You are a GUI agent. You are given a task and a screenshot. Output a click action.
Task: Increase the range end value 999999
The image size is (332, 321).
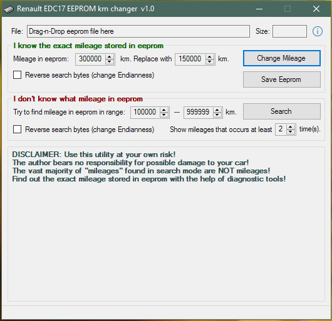[x=217, y=110]
